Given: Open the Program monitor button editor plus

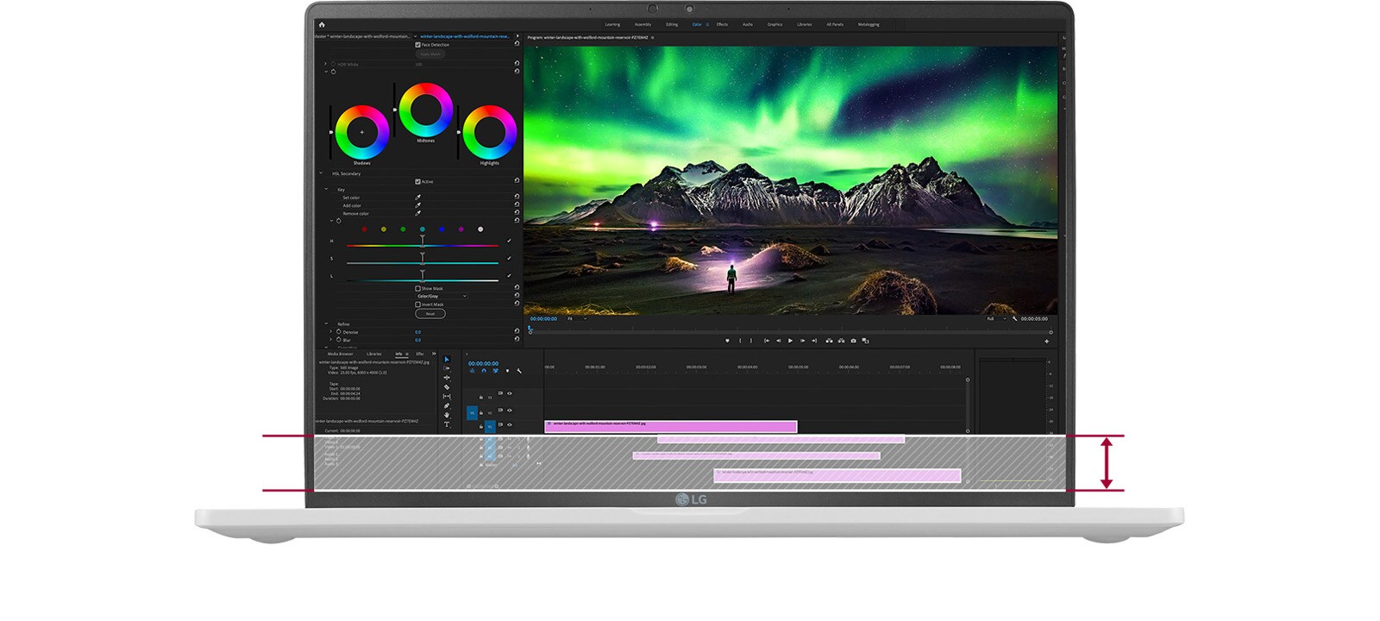Looking at the screenshot, I should 1047,342.
